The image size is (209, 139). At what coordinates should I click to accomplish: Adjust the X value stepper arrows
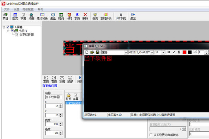pyautogui.click(x=60, y=106)
